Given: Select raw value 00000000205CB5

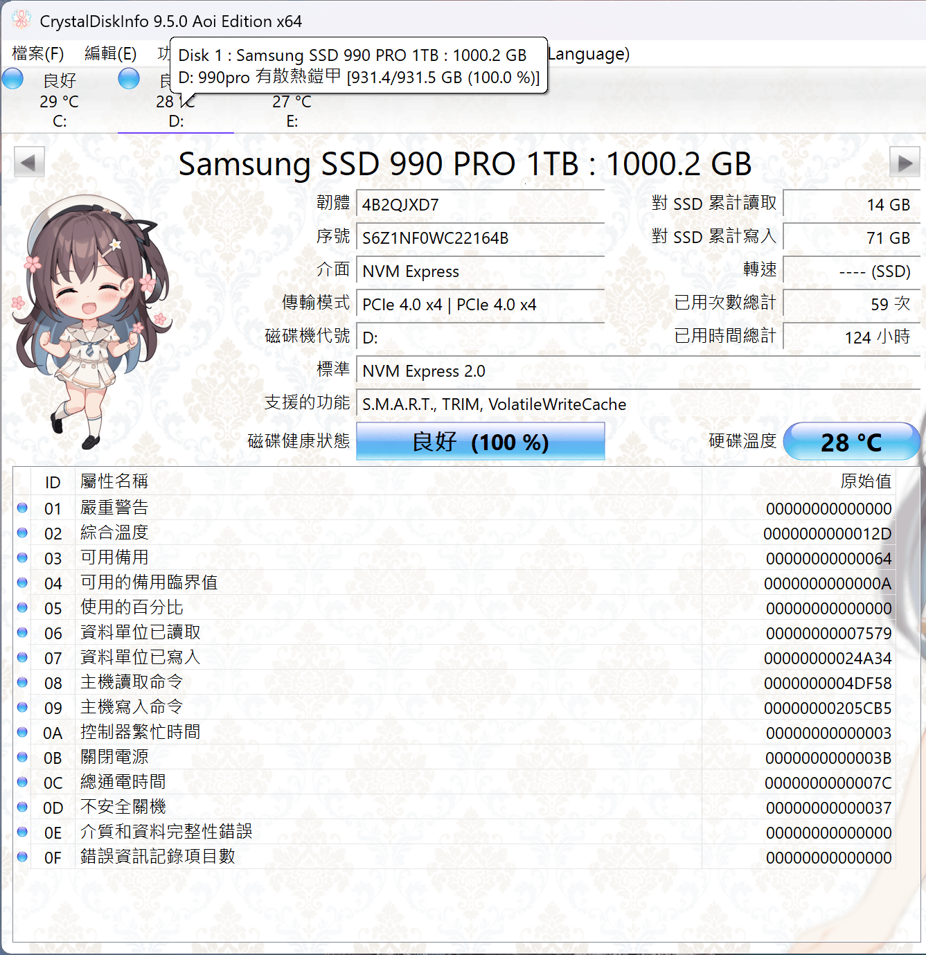Looking at the screenshot, I should (828, 708).
